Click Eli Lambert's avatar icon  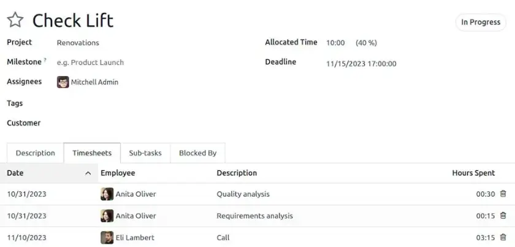coord(107,238)
